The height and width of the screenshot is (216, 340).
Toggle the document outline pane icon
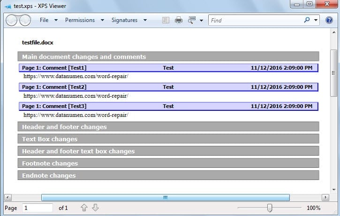pyautogui.click(x=165, y=20)
